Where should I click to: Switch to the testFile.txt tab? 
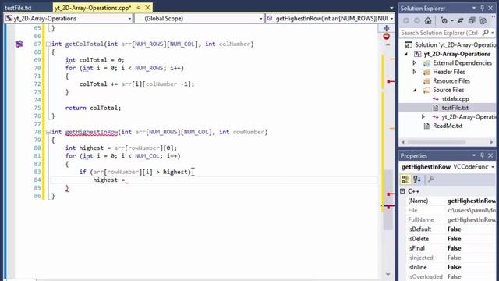[18, 8]
